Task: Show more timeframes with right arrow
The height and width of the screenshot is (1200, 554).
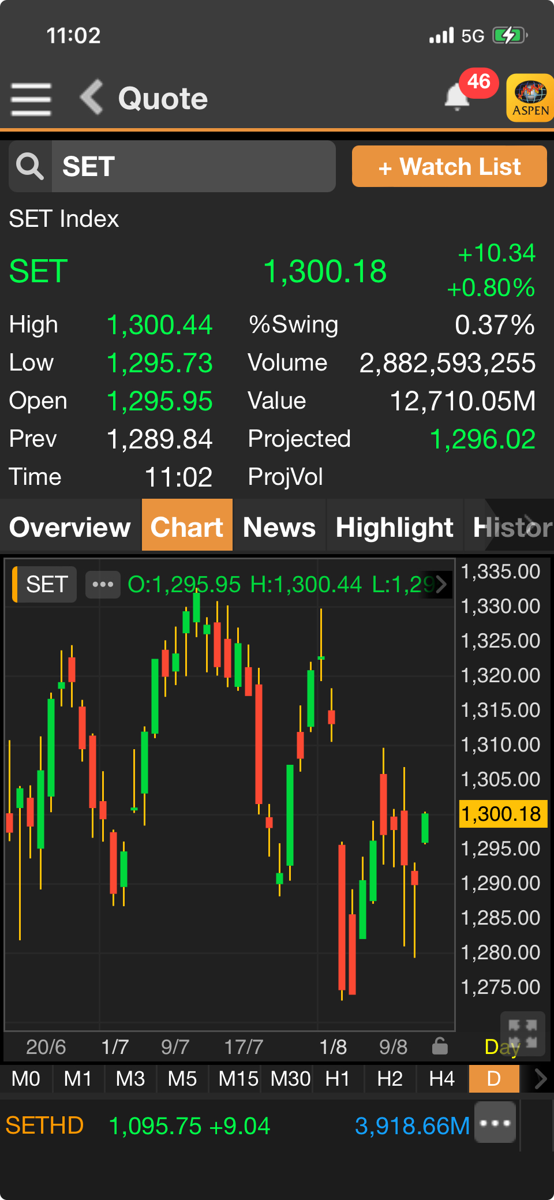Action: tap(540, 1078)
